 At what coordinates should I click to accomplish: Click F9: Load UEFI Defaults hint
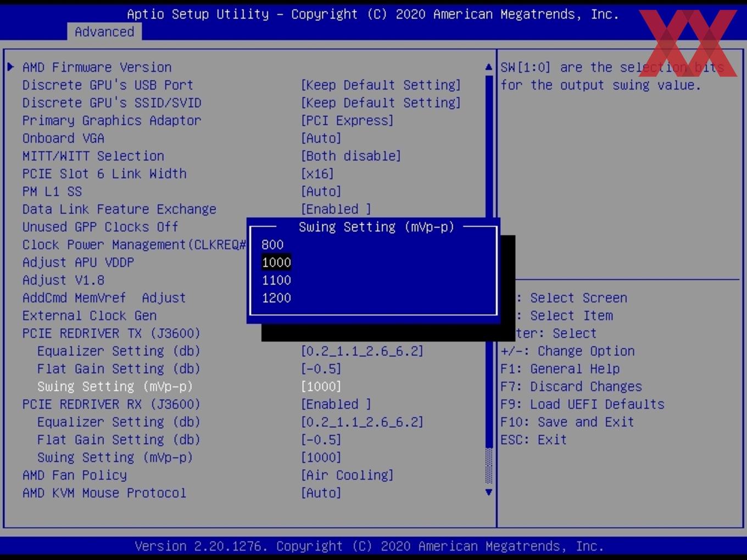pos(583,404)
